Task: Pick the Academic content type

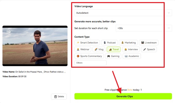Action: pos(132,56)
